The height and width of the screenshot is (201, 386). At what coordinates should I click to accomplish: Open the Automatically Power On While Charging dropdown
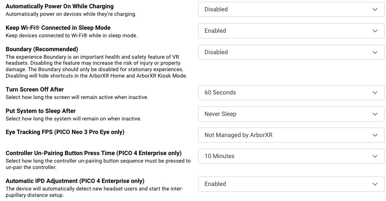pyautogui.click(x=291, y=9)
